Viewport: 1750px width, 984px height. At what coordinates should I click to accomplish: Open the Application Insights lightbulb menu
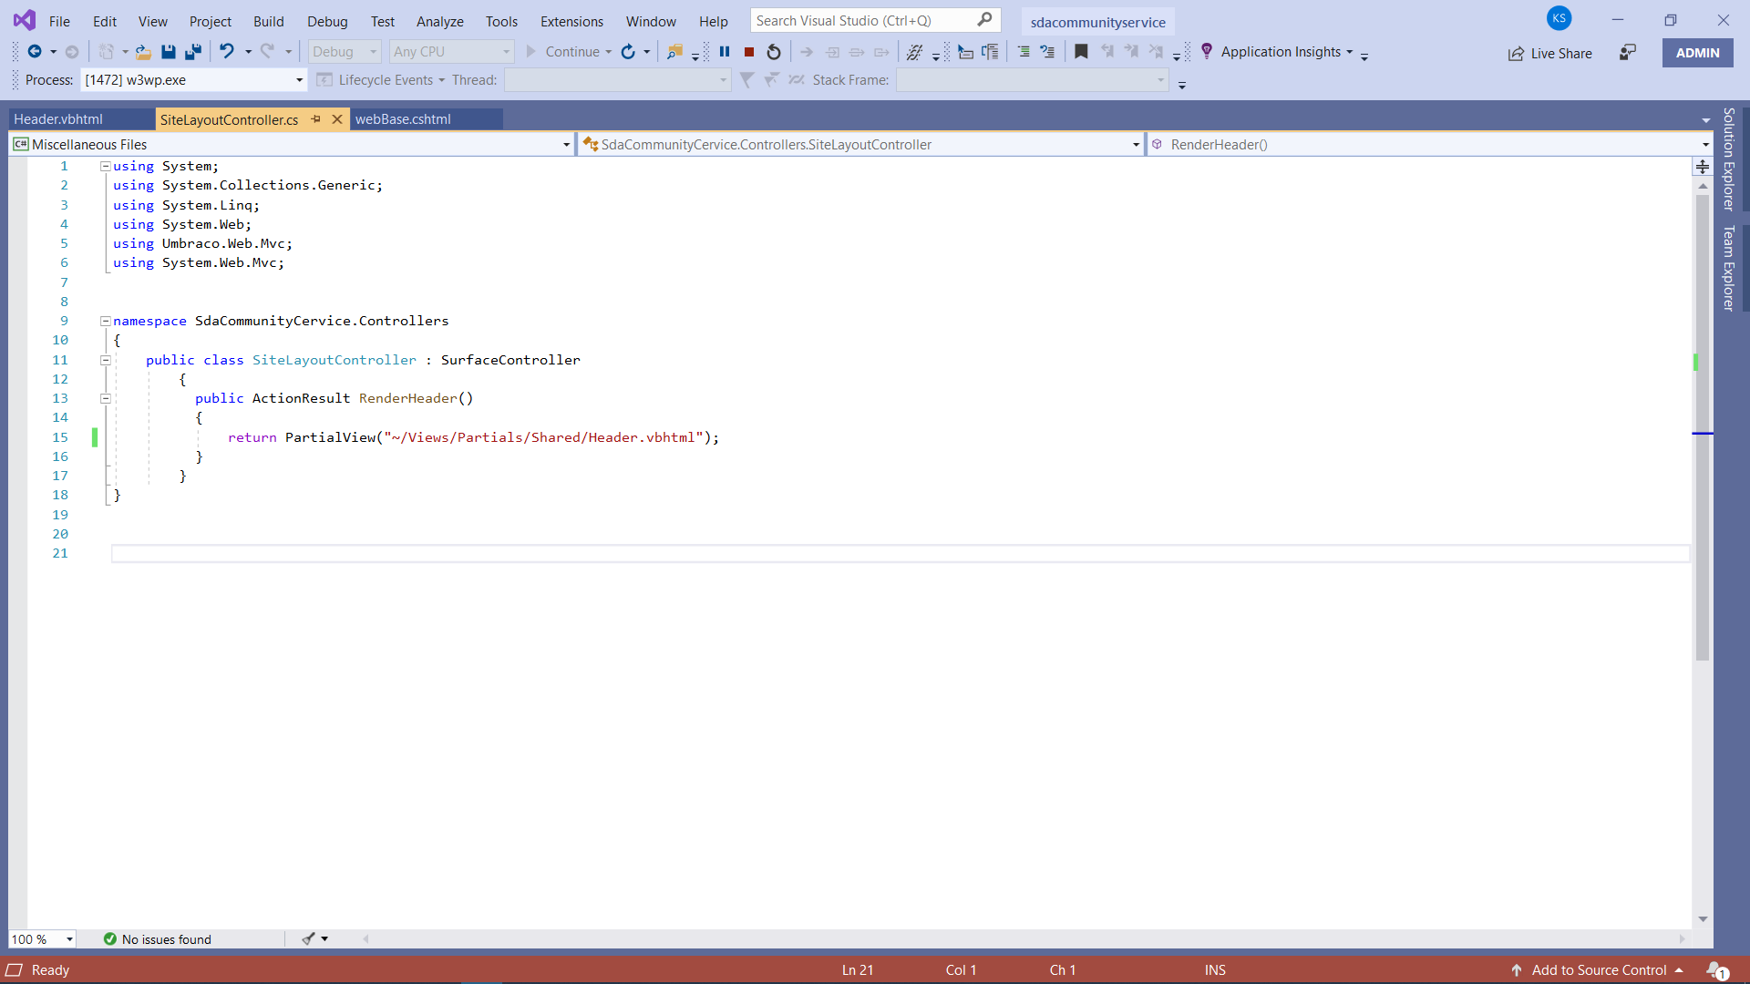1207,52
